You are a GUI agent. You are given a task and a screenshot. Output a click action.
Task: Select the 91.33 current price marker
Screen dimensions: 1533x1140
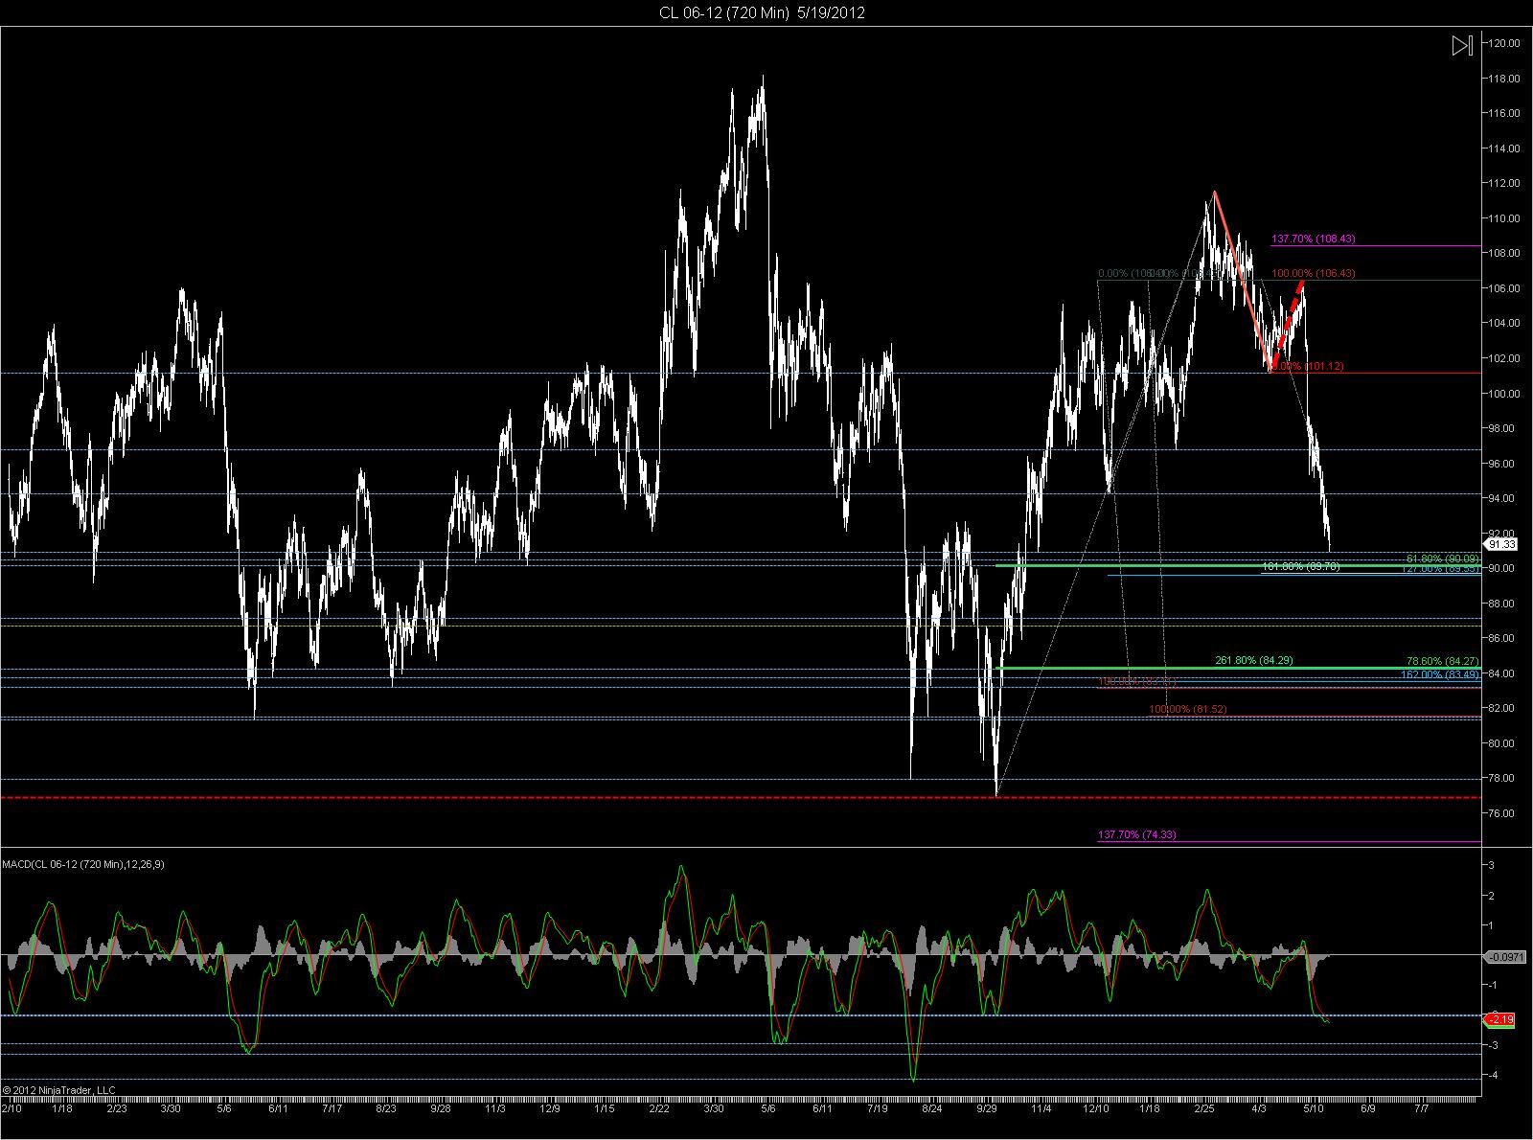click(1500, 544)
